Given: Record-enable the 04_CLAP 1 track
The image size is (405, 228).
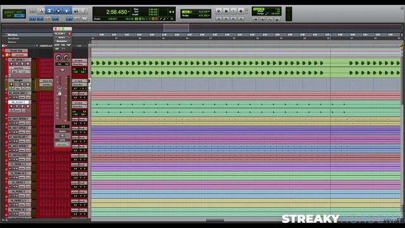Looking at the screenshot, I should click(x=11, y=106).
